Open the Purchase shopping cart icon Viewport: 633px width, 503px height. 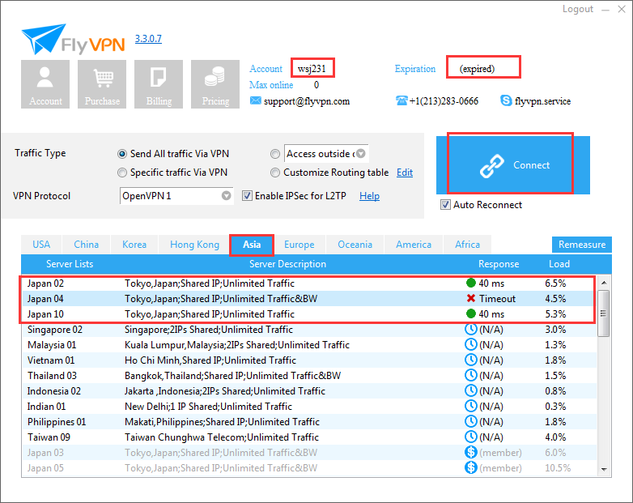102,84
